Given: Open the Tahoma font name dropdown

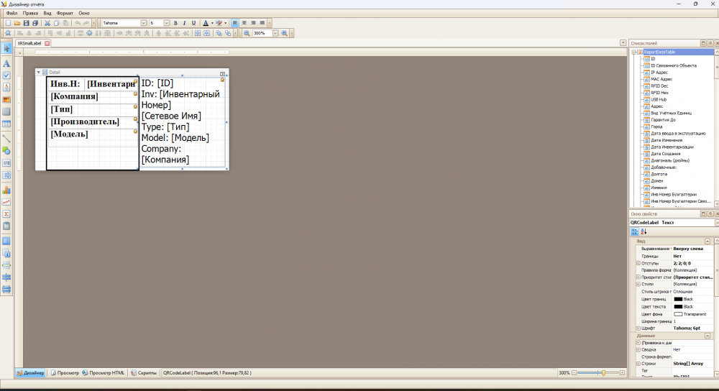Looking at the screenshot, I should click(x=144, y=23).
